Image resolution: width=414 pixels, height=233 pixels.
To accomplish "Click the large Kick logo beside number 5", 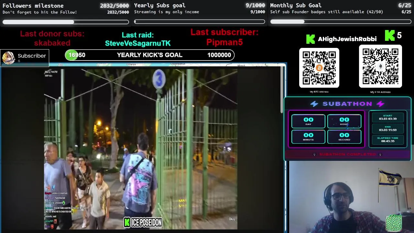I will point(389,36).
